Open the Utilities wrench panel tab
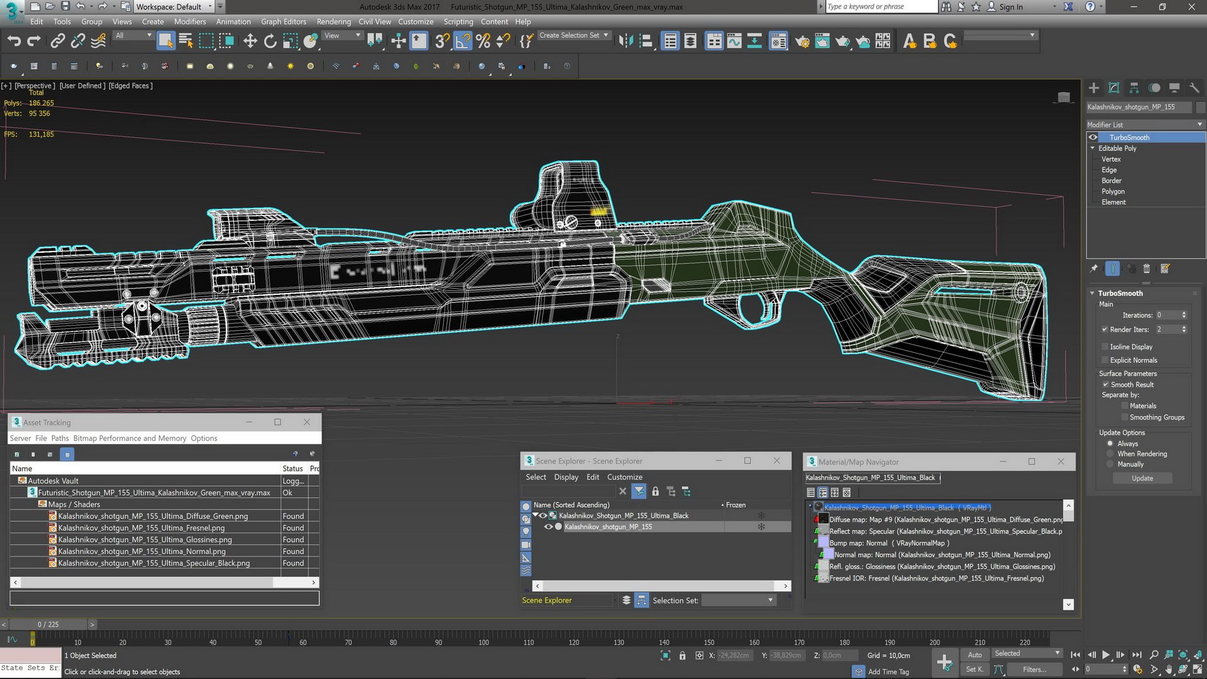Viewport: 1207px width, 679px height. 1194,88
